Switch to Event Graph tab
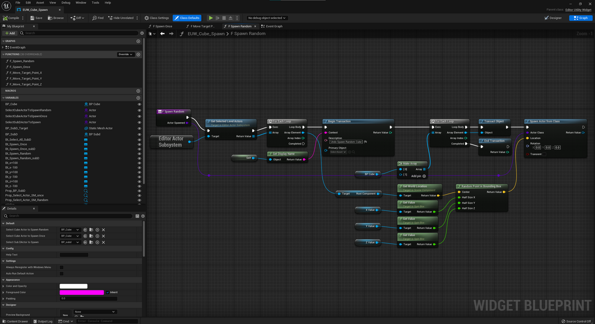Image resolution: width=595 pixels, height=324 pixels. tap(272, 26)
